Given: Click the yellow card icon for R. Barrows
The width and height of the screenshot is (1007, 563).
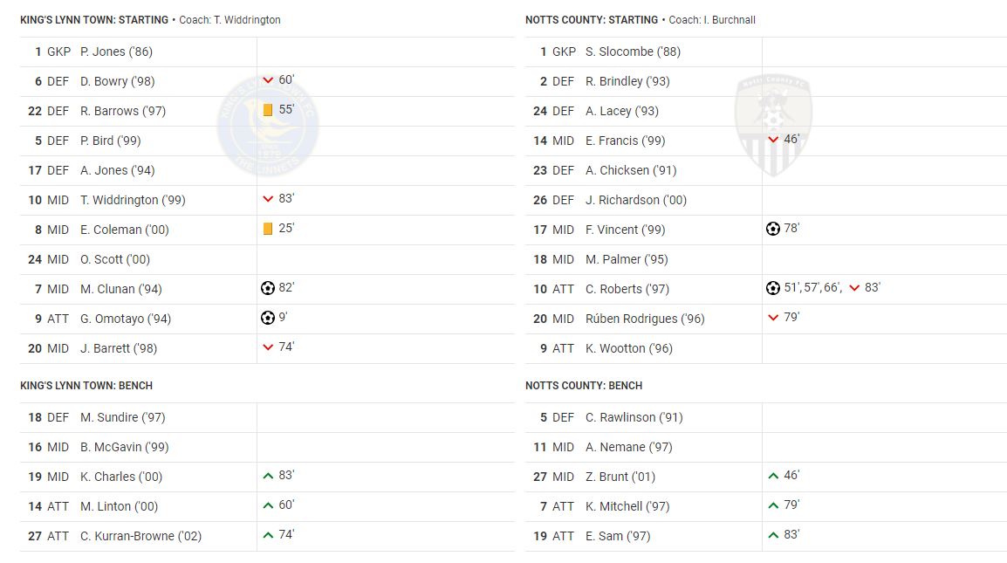Looking at the screenshot, I should click(x=268, y=110).
